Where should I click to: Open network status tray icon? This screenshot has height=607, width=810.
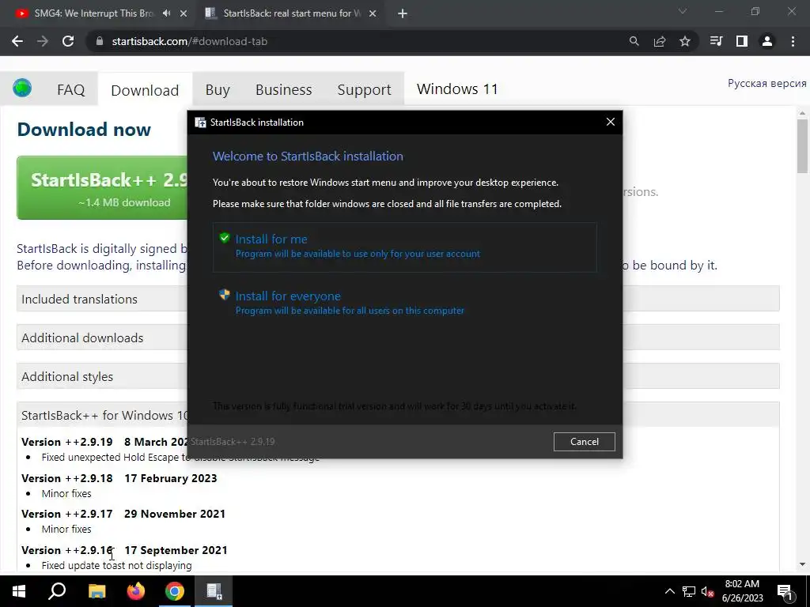pos(689,591)
